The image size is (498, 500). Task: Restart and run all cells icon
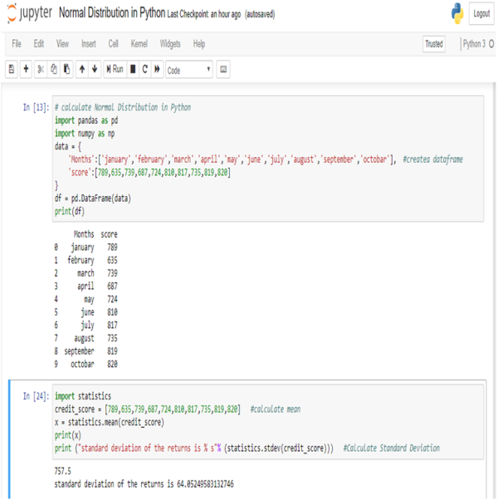pos(157,71)
